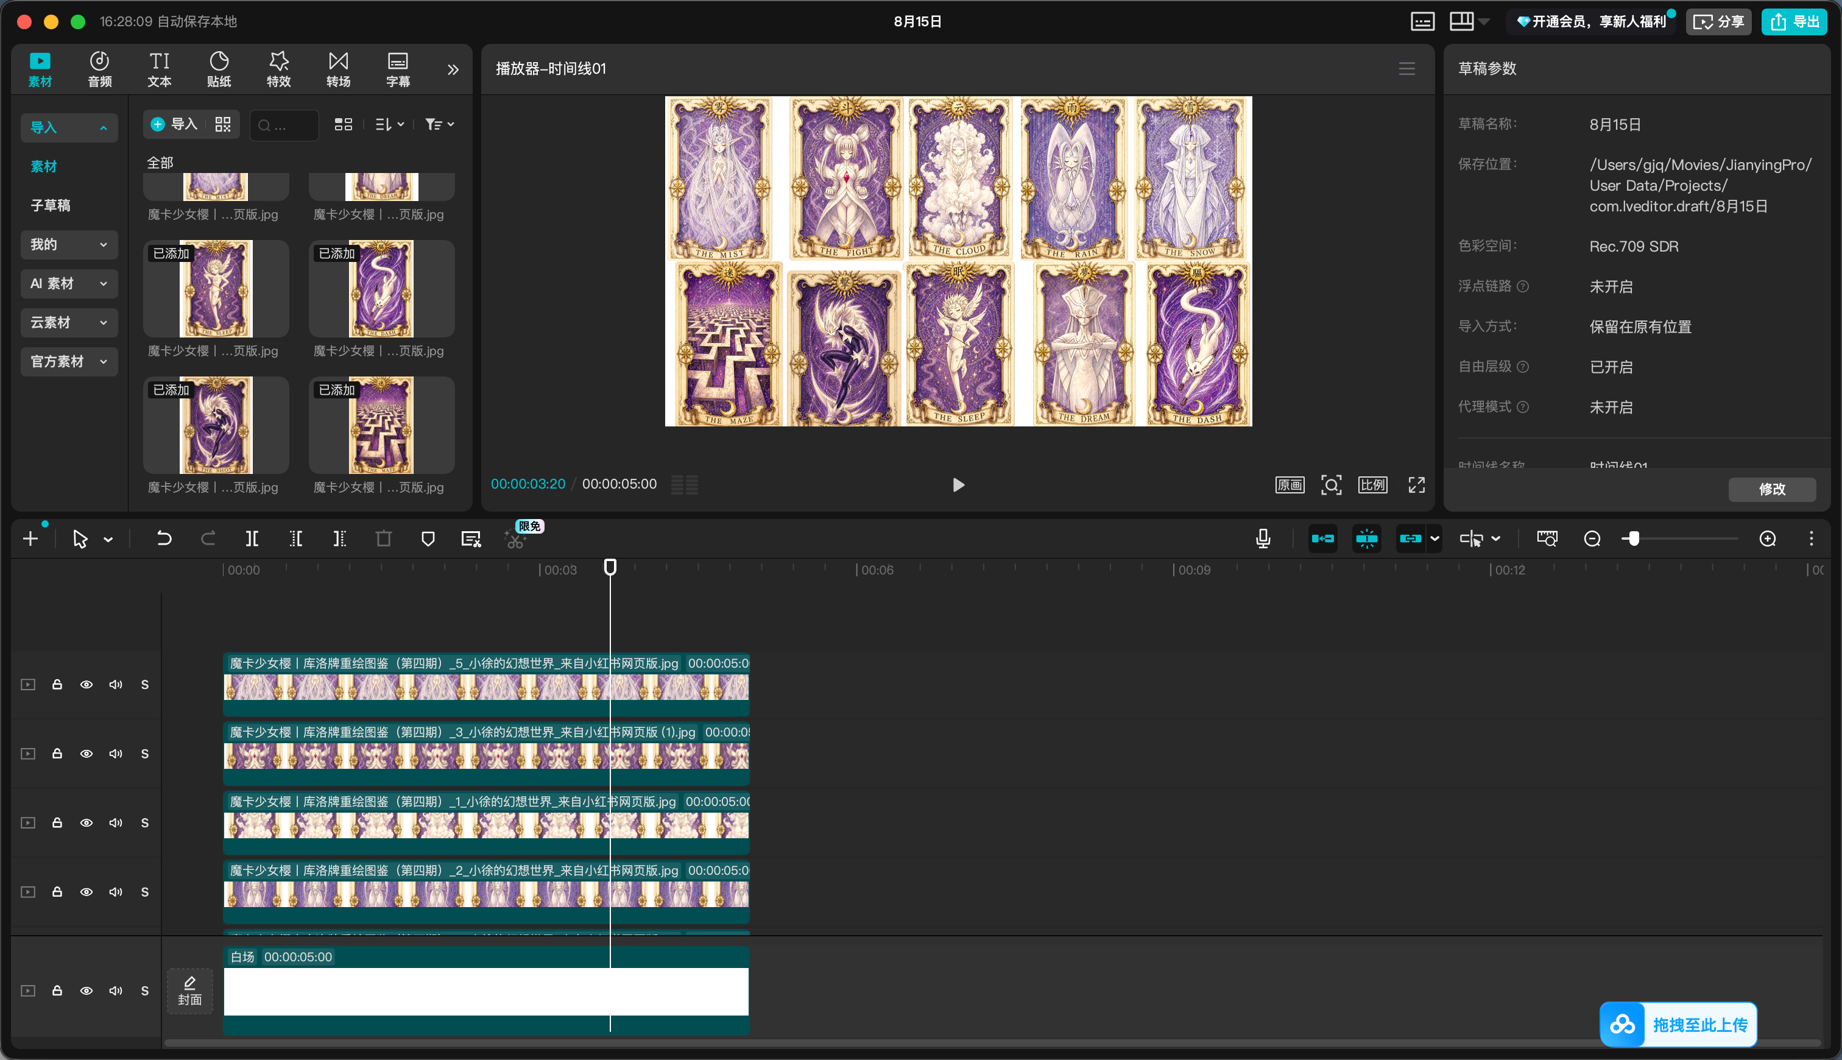The image size is (1842, 1060).
Task: Expand the 官方素材 section
Action: [69, 361]
